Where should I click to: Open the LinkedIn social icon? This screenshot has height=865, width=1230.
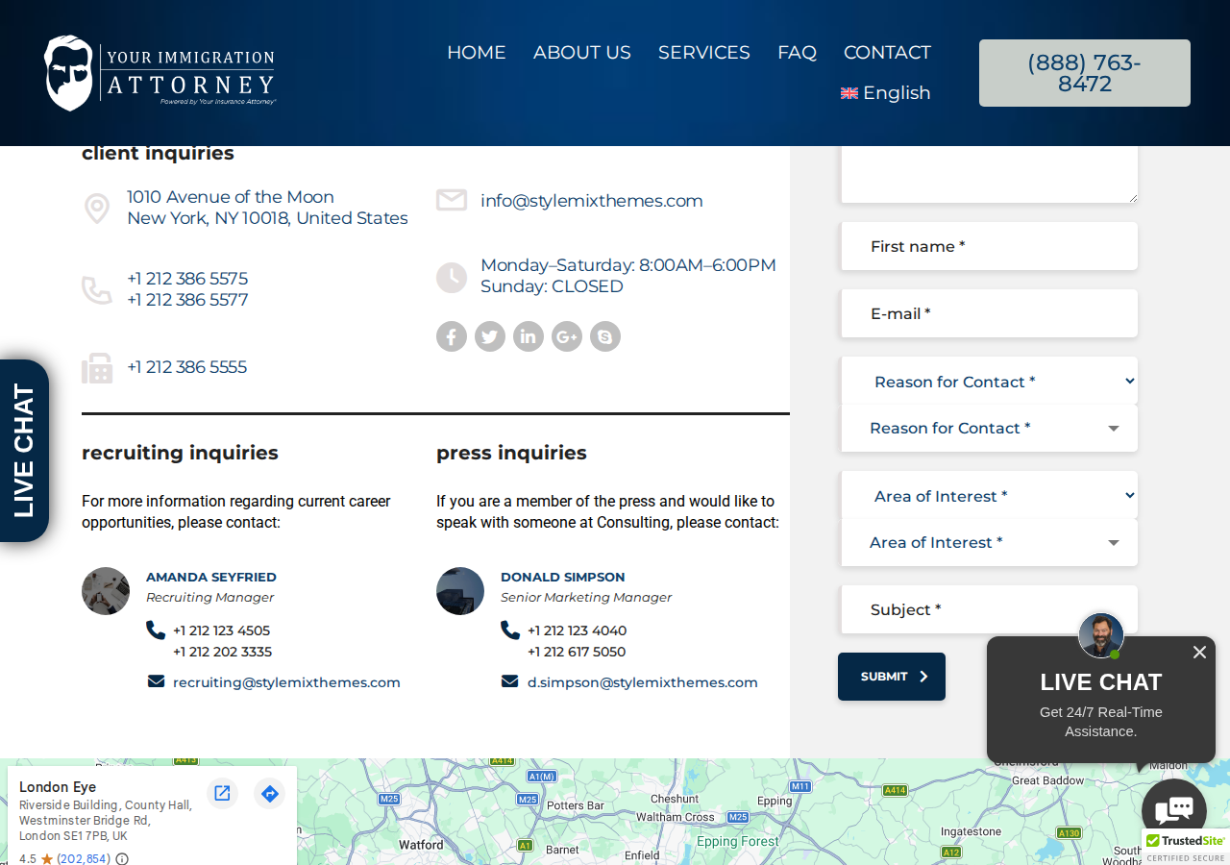529,336
